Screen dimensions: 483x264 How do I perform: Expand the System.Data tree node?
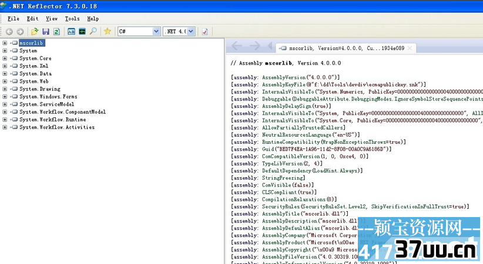pos(5,73)
